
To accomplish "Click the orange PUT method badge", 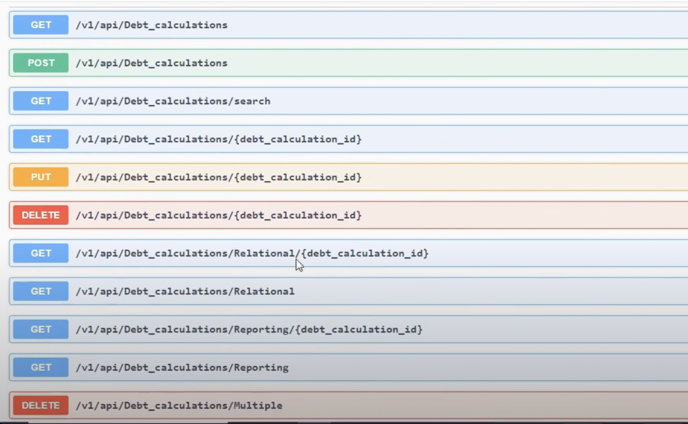I will click(41, 177).
